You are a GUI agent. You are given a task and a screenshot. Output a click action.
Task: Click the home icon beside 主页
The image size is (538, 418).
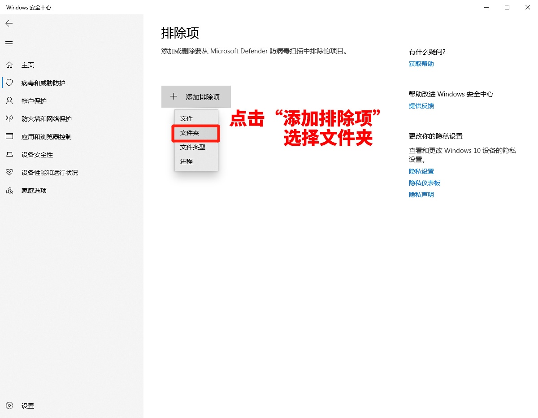point(9,65)
